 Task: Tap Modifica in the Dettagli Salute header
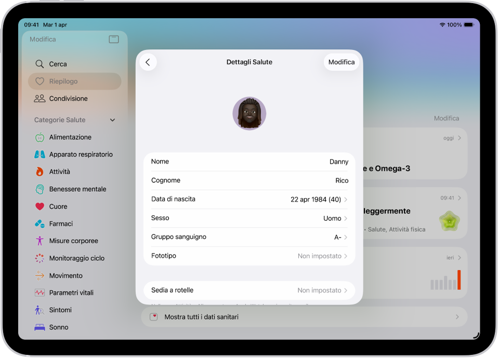342,62
